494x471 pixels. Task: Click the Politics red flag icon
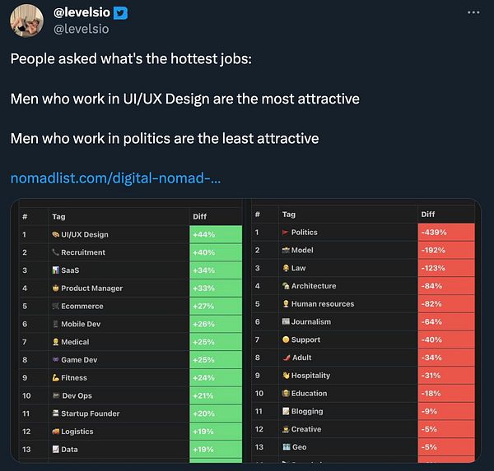tap(286, 232)
